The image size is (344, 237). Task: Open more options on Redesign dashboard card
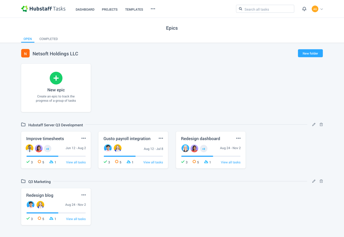point(238,138)
